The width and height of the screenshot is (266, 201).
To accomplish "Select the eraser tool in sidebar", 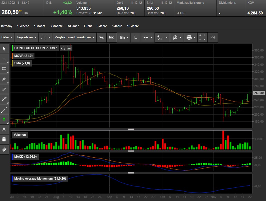I will pyautogui.click(x=4, y=149).
